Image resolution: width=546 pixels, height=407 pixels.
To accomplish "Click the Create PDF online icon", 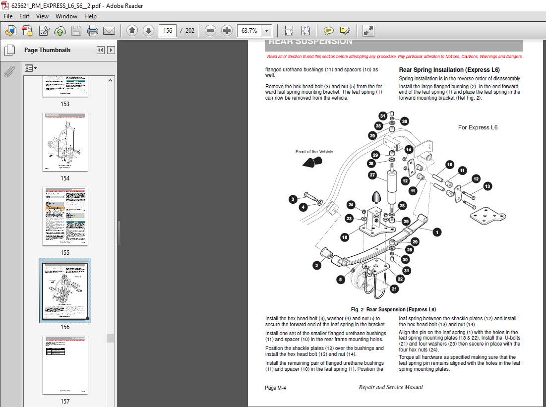I will click(11, 31).
